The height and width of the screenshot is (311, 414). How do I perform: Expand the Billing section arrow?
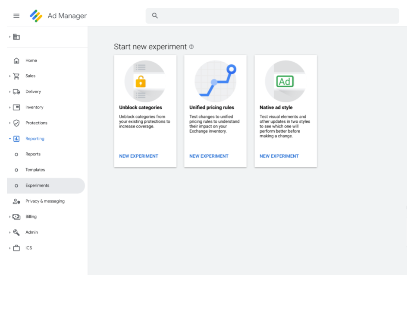10,217
